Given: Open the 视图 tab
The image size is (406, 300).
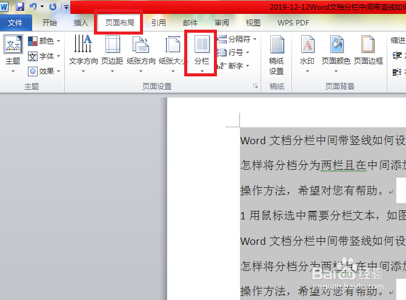Looking at the screenshot, I should click(x=253, y=23).
